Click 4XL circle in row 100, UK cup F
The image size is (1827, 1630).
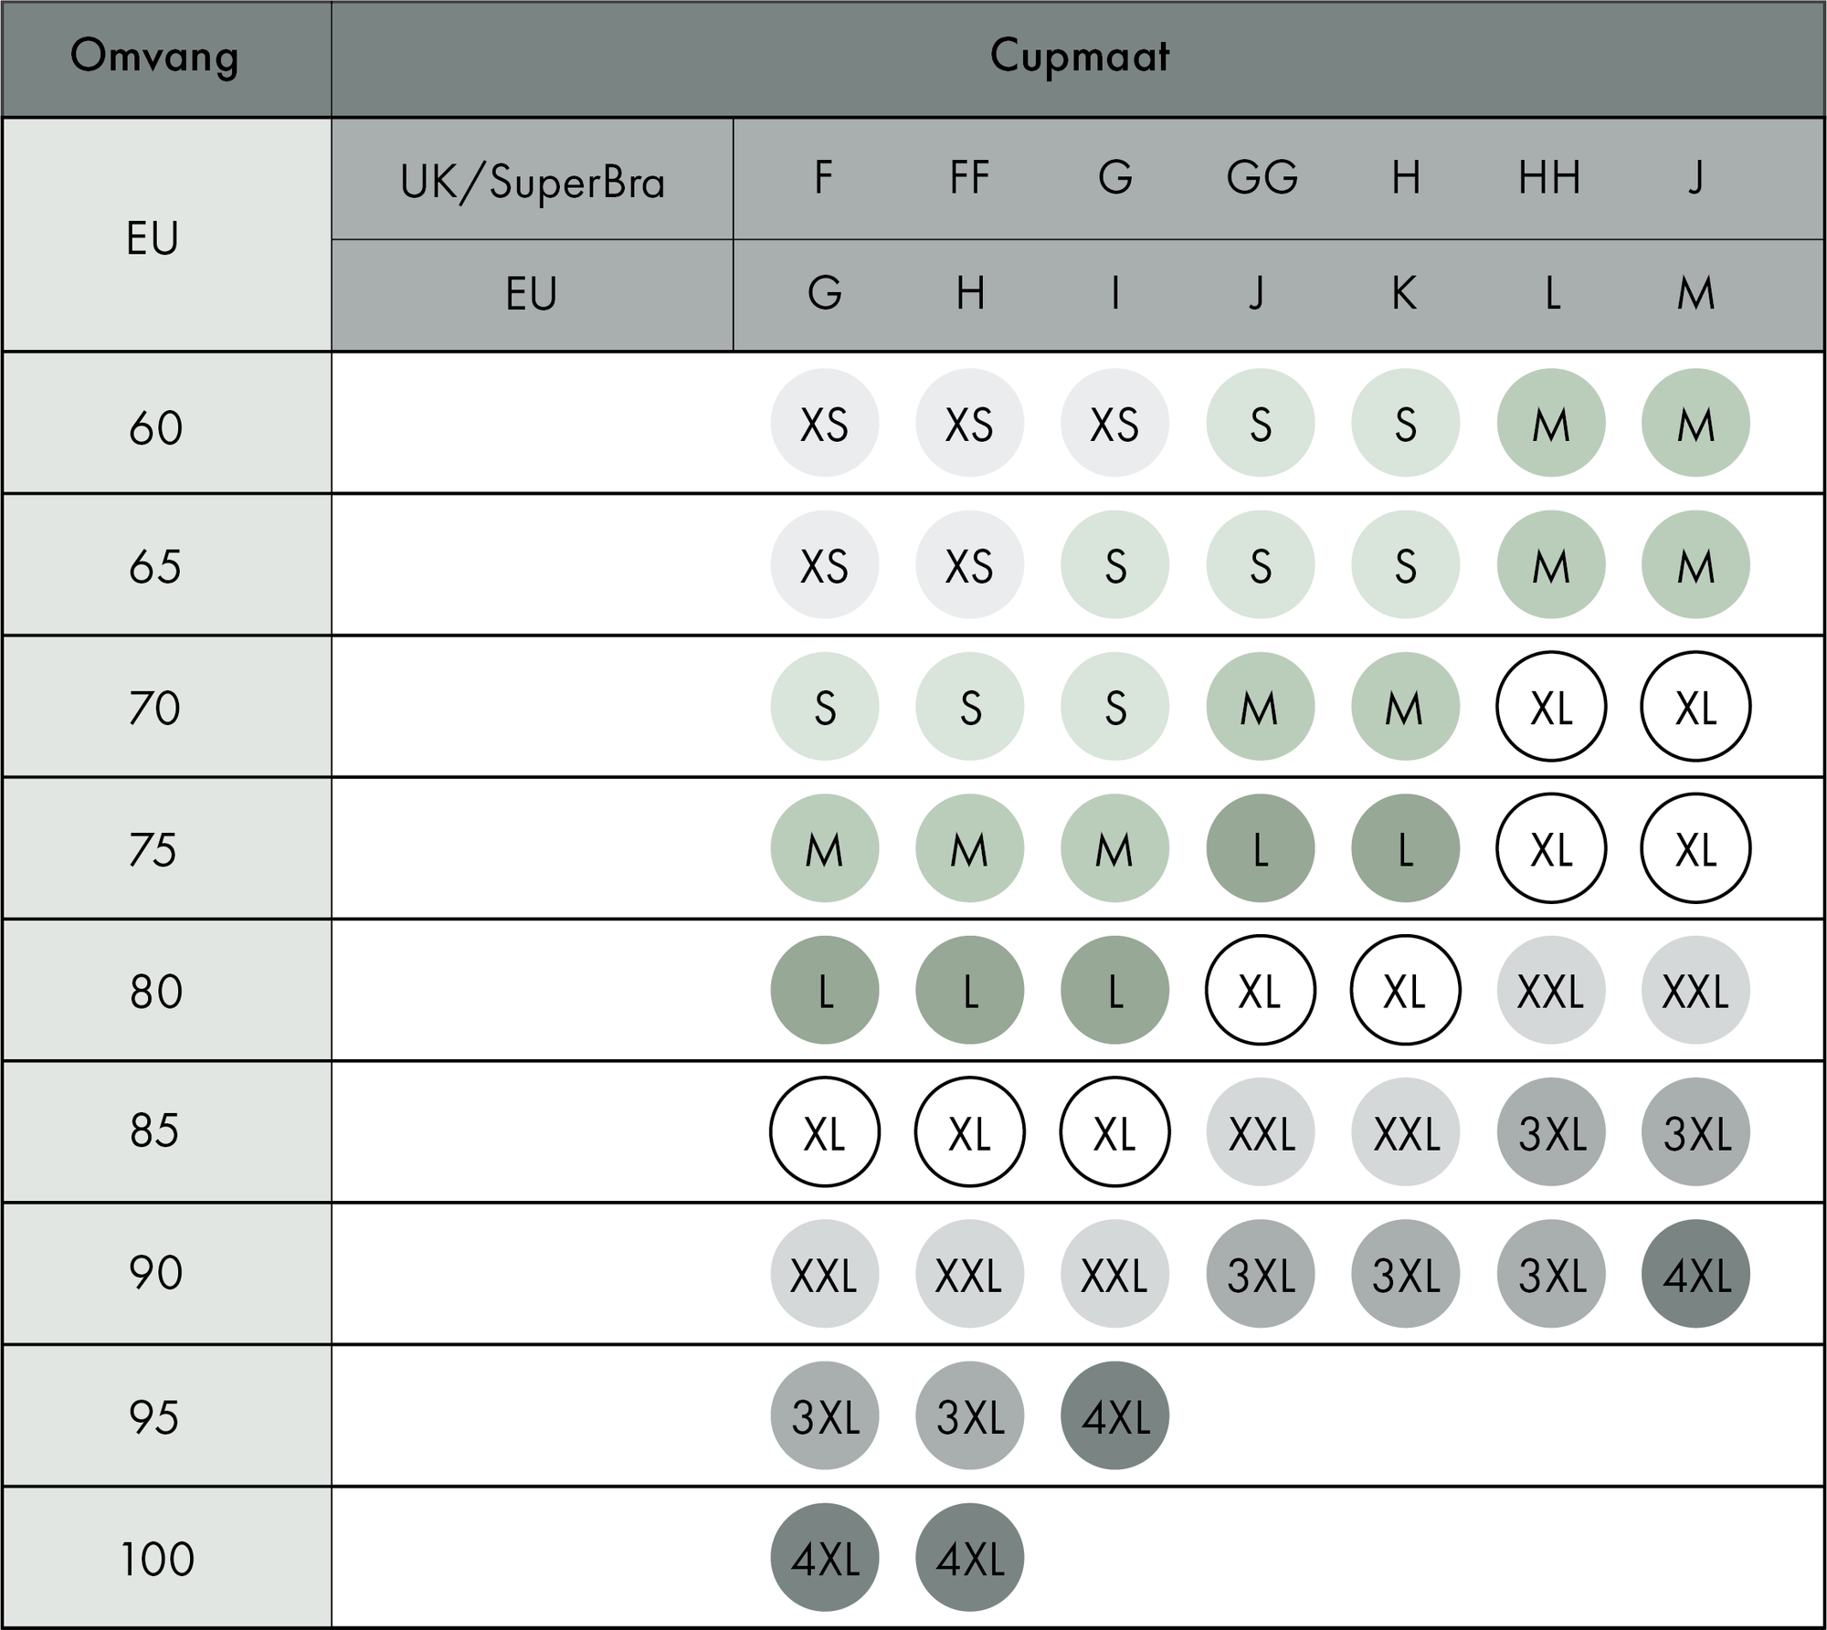pos(824,1558)
